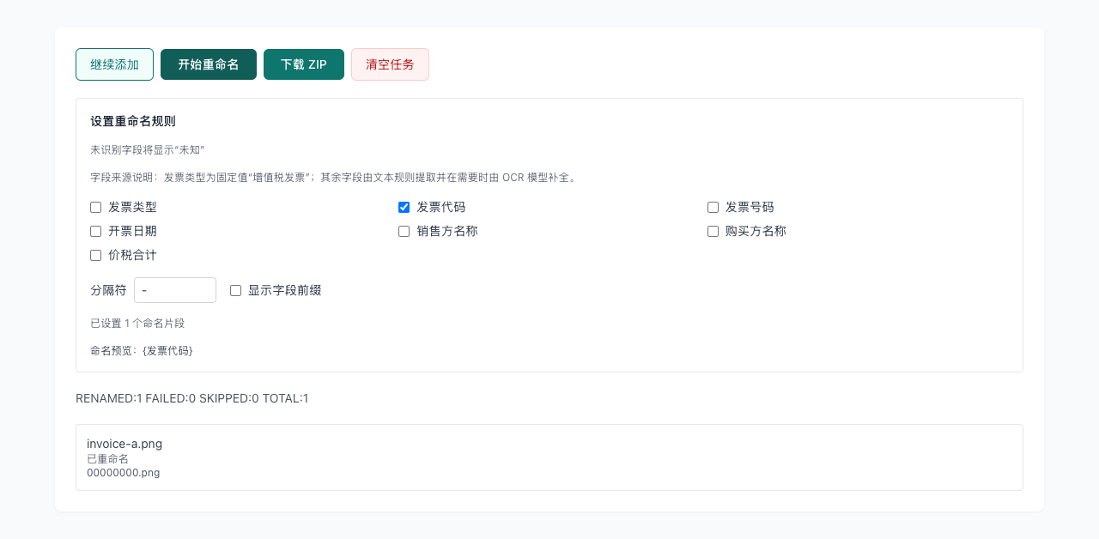Enable the 价税合计 option
Image resolution: width=1099 pixels, height=539 pixels.
click(94, 255)
